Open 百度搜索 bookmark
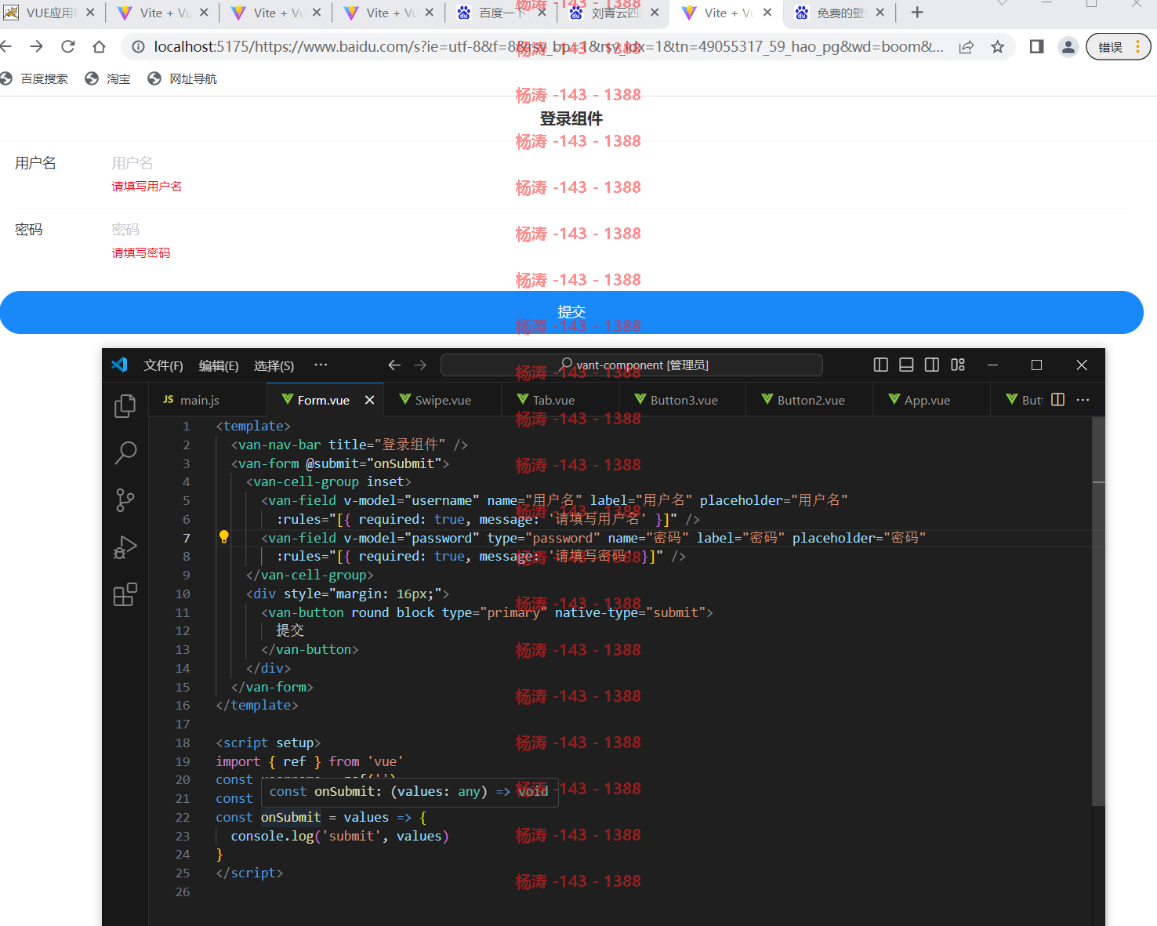Screen dimensions: 1157x926 (35, 79)
